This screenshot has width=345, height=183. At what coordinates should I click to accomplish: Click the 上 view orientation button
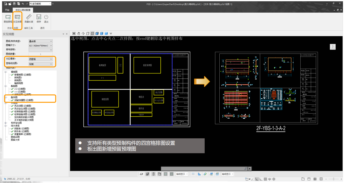(333, 47)
